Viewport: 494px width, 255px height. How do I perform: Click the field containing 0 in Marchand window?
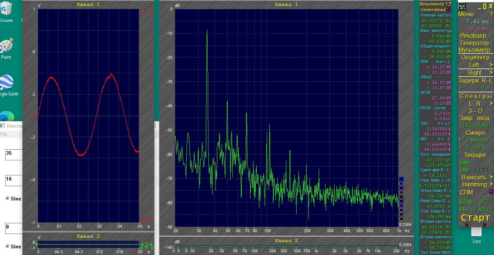point(14,228)
